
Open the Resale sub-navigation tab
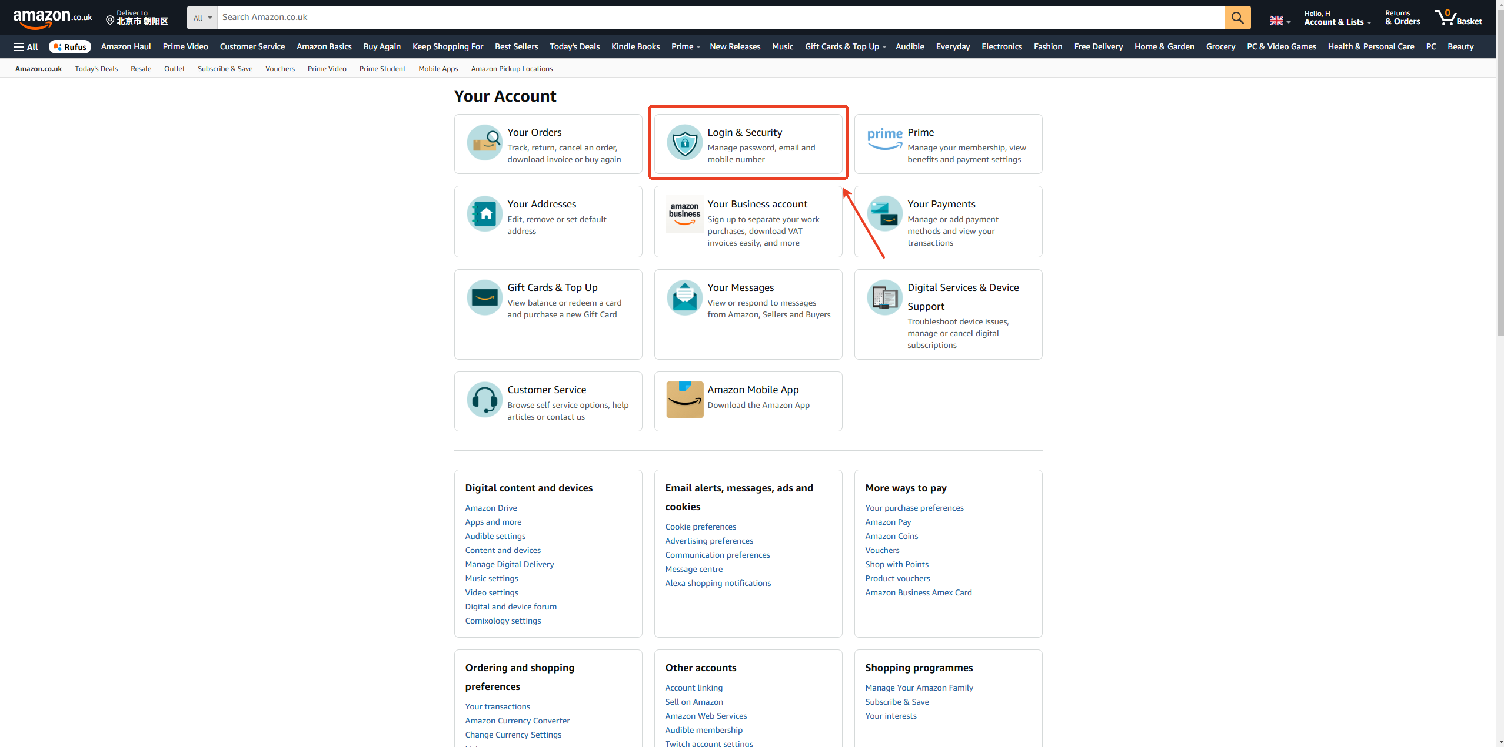point(141,69)
